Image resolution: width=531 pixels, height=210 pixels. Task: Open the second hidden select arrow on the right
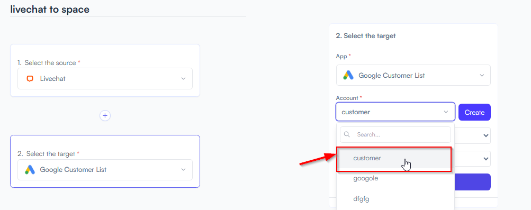(x=486, y=158)
